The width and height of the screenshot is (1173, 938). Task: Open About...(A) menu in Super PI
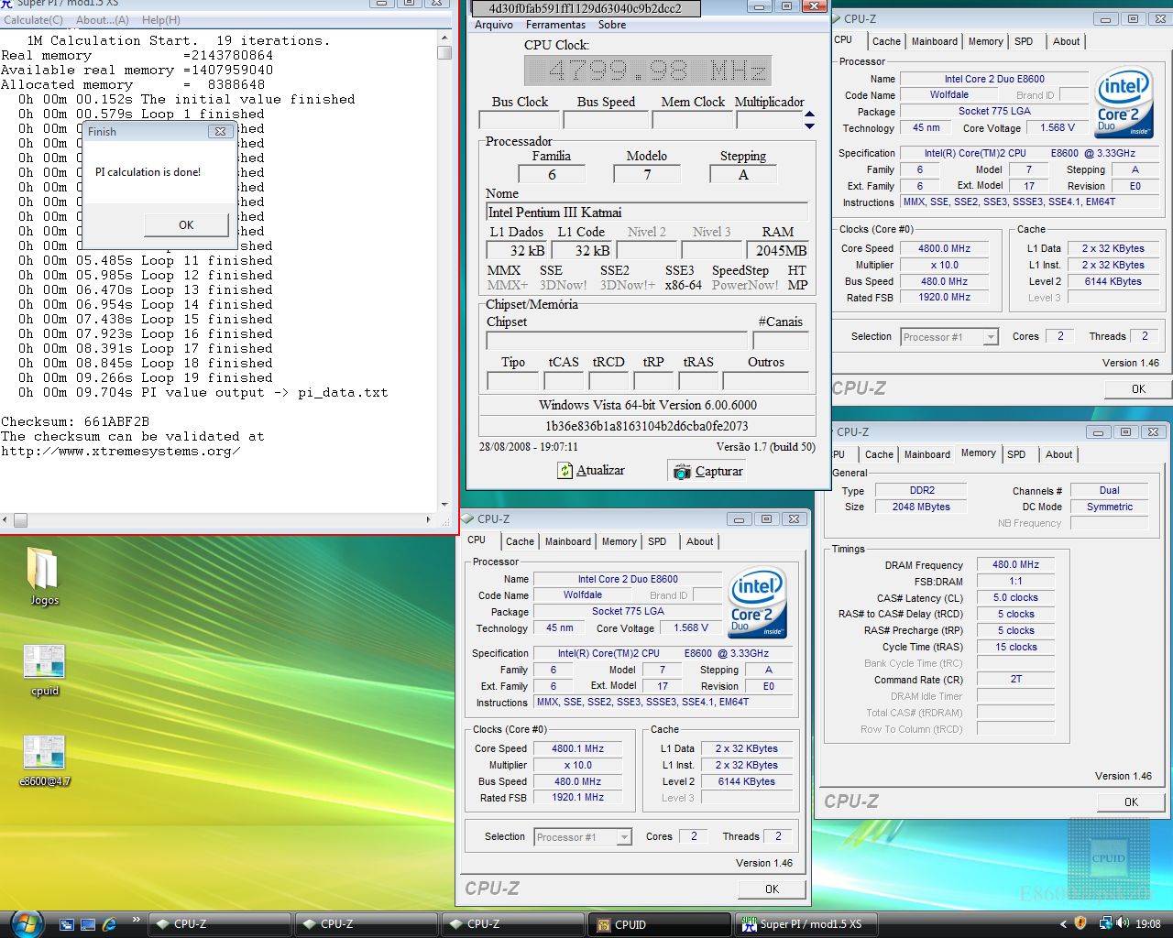click(x=102, y=19)
